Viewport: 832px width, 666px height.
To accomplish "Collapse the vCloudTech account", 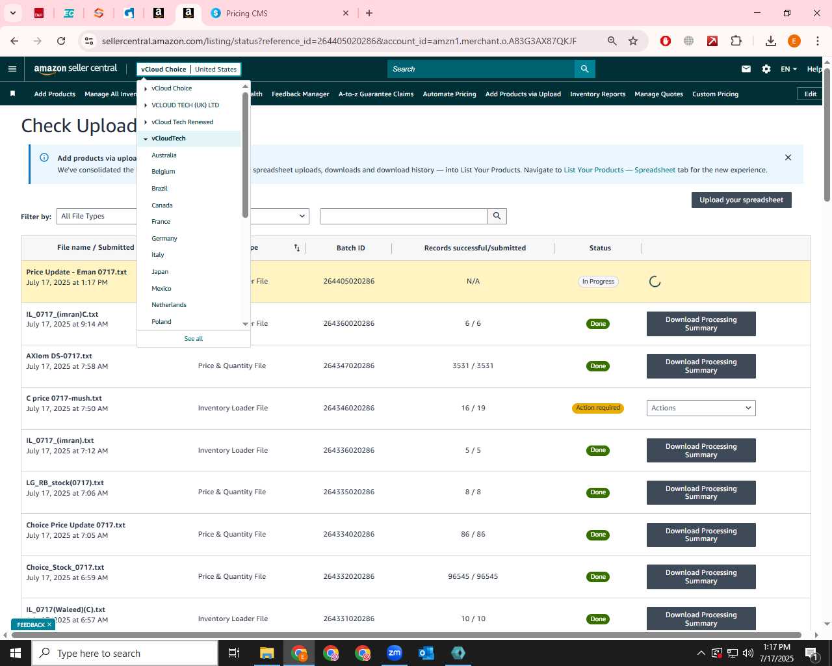I will [x=146, y=139].
